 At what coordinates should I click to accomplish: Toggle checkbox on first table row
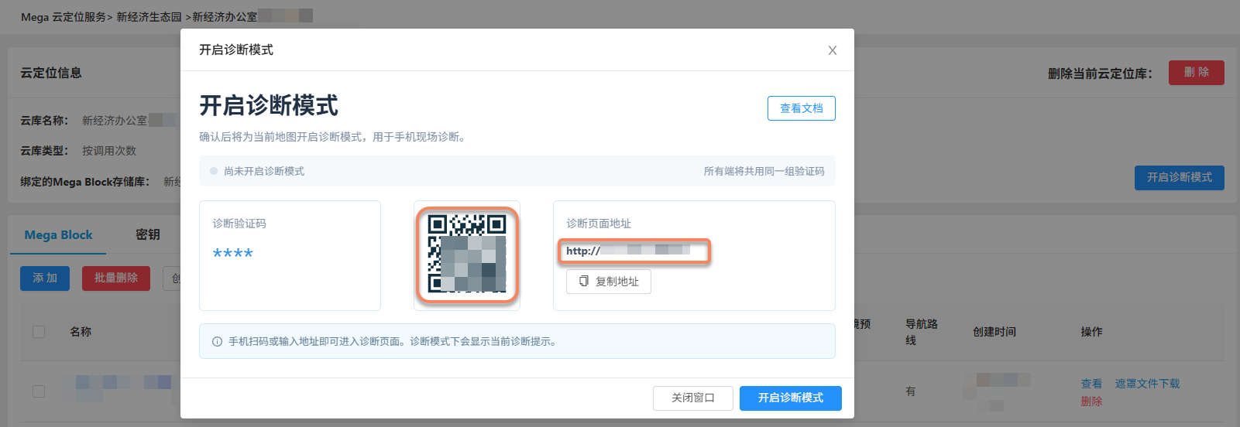click(39, 391)
